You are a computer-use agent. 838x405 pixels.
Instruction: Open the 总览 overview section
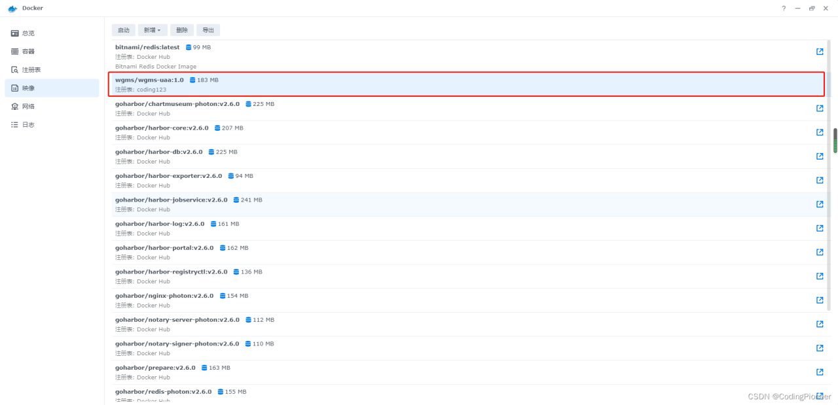click(x=52, y=33)
